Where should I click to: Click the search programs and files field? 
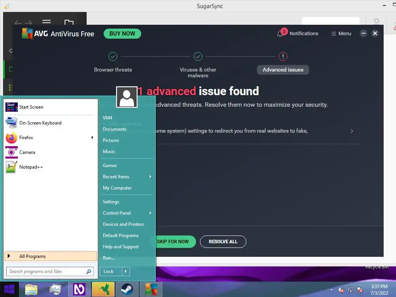50,271
